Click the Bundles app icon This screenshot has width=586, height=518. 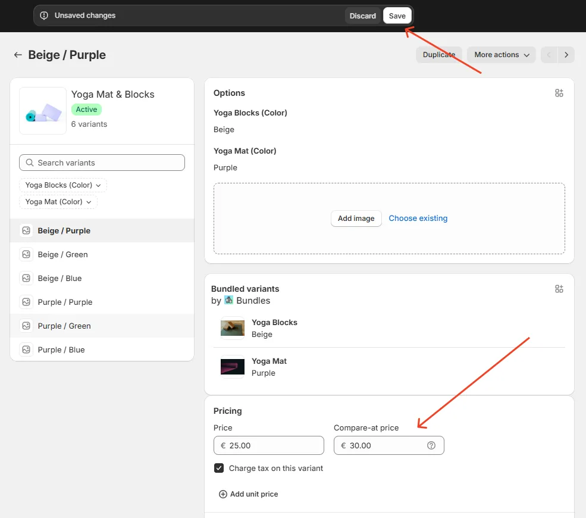click(x=229, y=301)
